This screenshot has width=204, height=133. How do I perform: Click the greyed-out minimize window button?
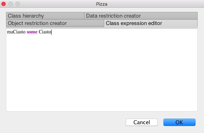coord(11,4)
